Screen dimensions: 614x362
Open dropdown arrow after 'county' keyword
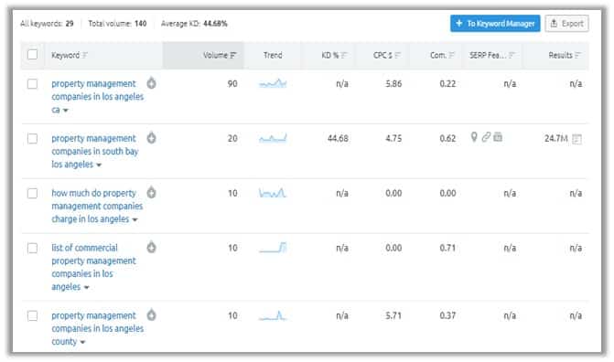pos(82,343)
